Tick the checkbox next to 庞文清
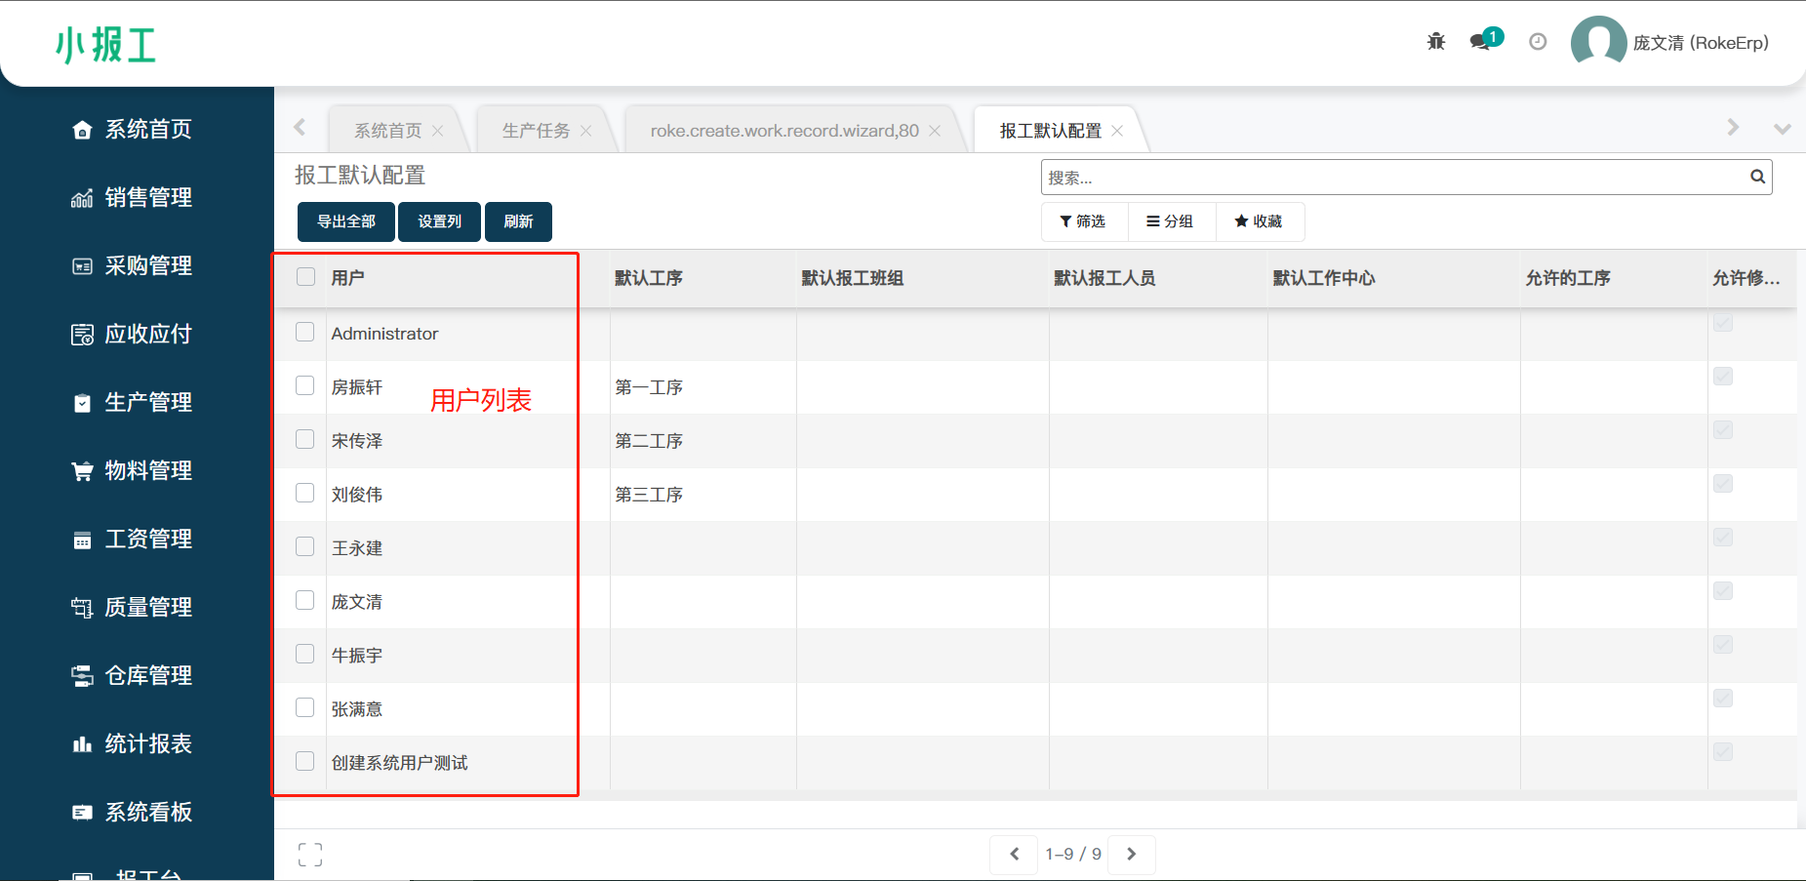Image resolution: width=1806 pixels, height=881 pixels. pos(305,601)
